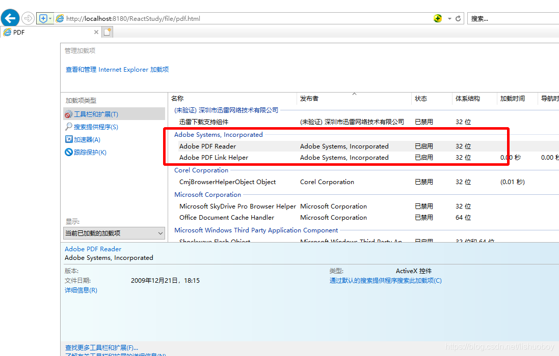Click the Corel Corporation group header

(x=201, y=170)
